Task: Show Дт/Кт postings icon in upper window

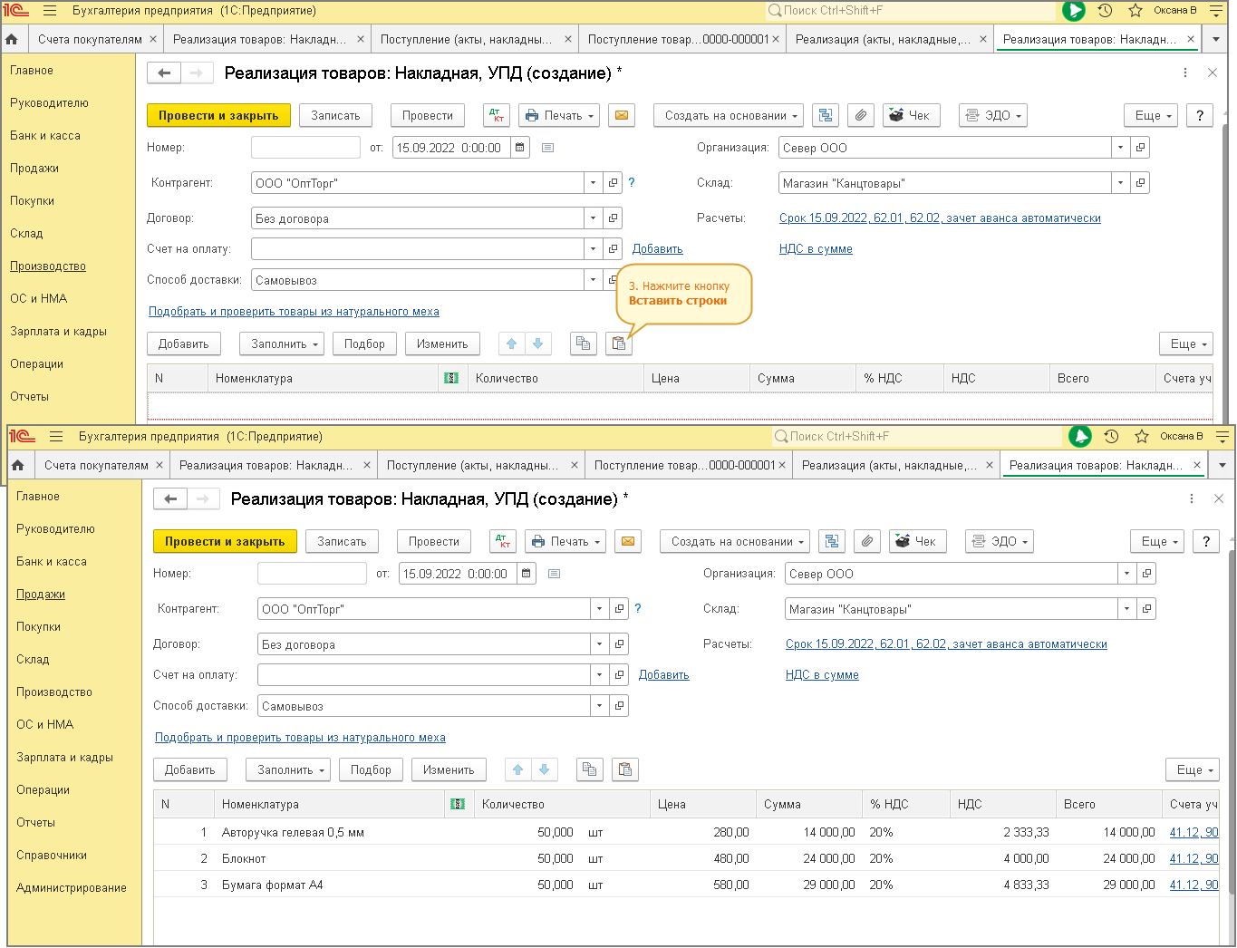Action: click(x=497, y=115)
